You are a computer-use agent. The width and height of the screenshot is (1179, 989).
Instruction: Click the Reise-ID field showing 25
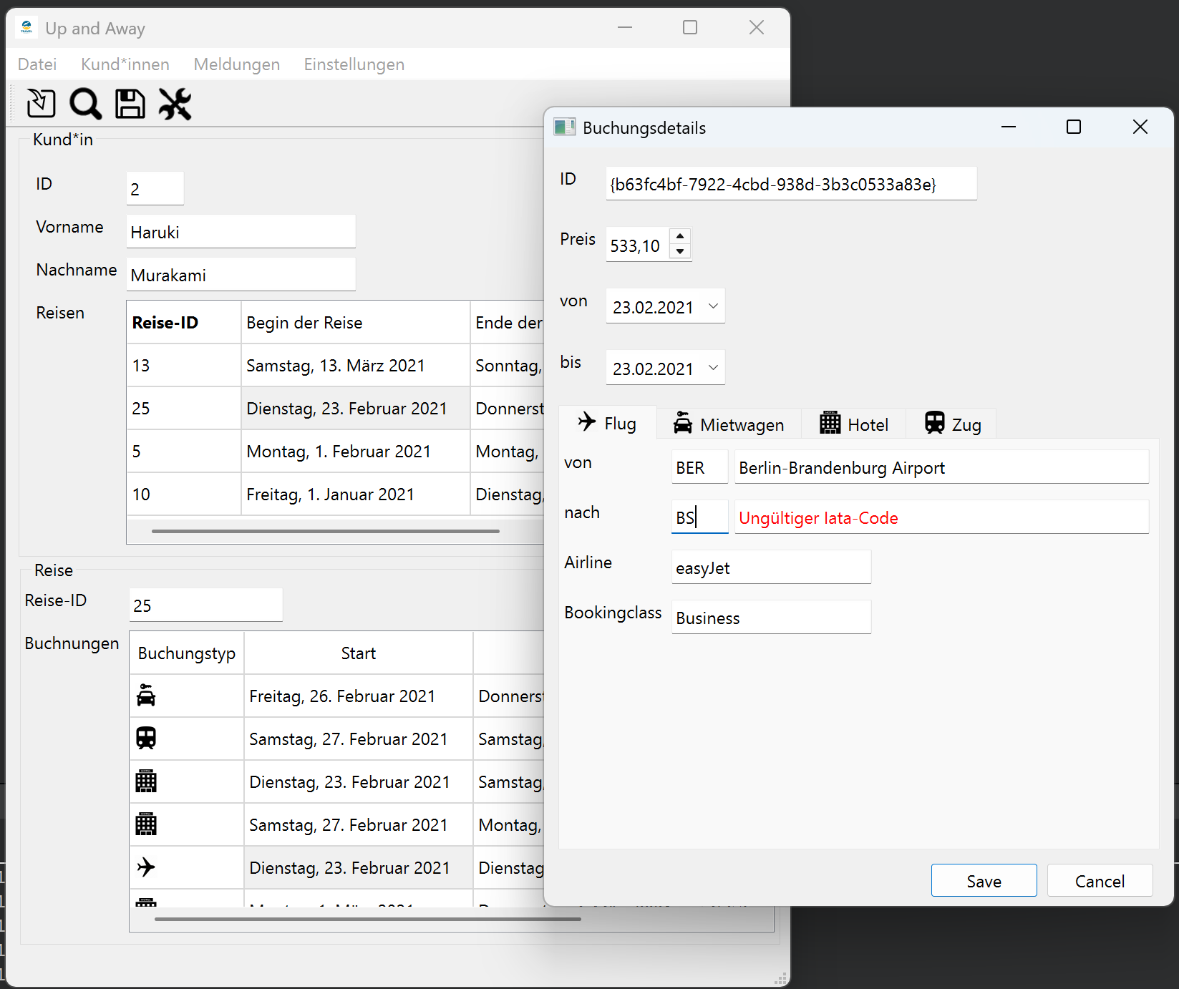pyautogui.click(x=205, y=605)
